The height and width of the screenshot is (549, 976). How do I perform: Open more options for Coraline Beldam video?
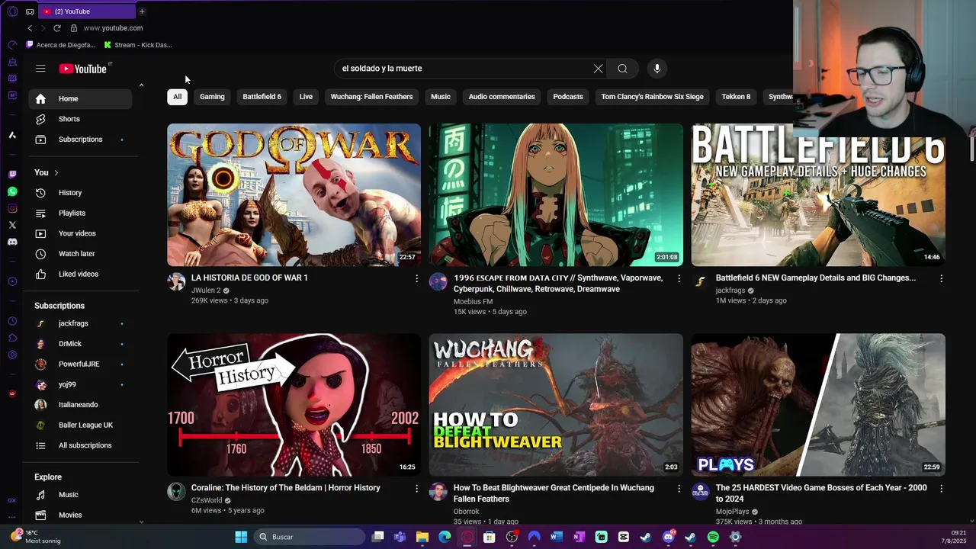tap(416, 488)
